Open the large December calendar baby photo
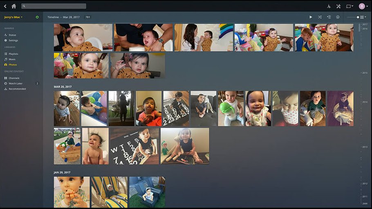 134,146
